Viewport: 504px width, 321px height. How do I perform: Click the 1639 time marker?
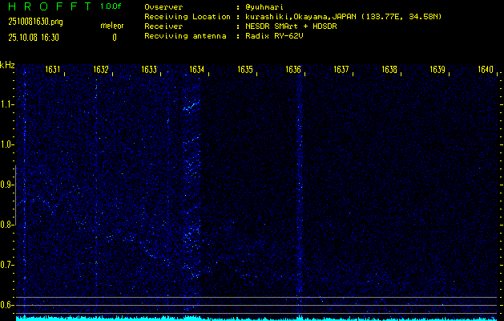pos(437,70)
